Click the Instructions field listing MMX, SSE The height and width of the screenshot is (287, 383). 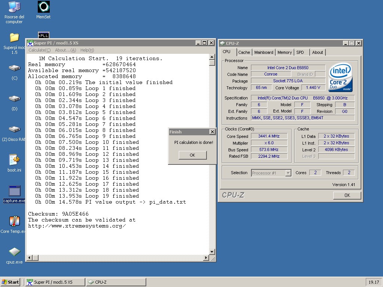coord(303,118)
